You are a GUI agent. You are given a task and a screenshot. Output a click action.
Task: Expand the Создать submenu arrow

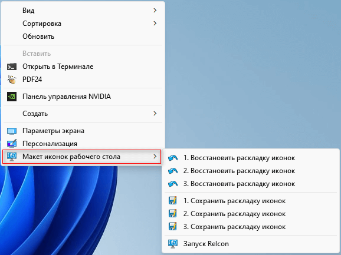point(155,114)
